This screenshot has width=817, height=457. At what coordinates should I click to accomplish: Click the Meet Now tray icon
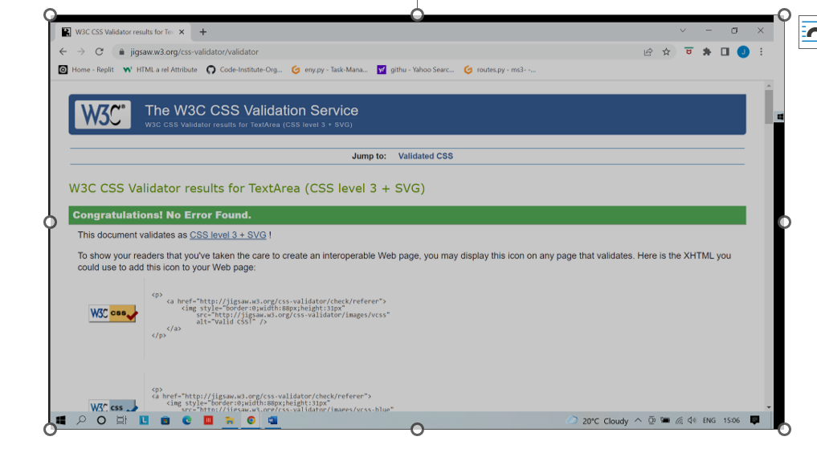[652, 421]
